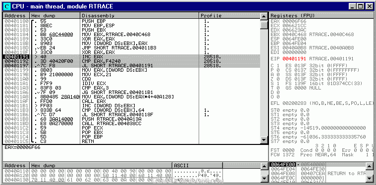Click the 28518. profile count for INC EAX
This screenshot has width=376, height=185.
212,57
